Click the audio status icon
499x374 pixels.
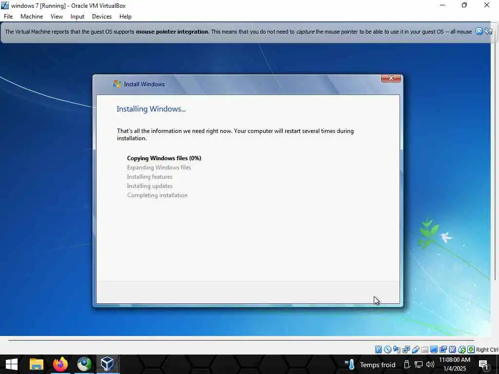coord(397,350)
